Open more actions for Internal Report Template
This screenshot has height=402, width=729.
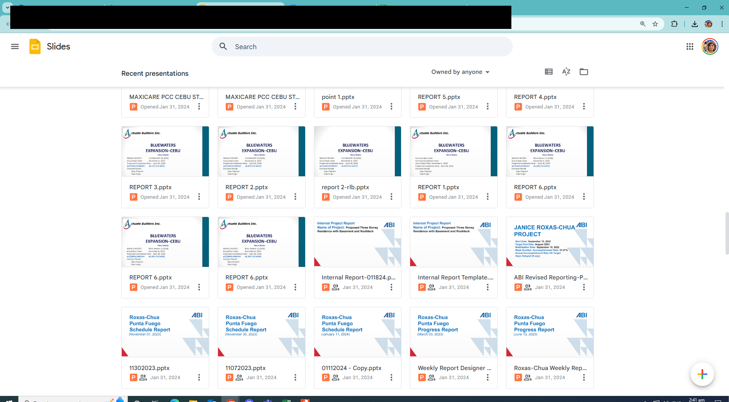[x=487, y=287]
